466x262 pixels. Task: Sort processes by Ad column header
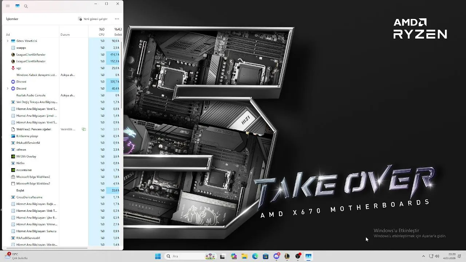(8, 35)
